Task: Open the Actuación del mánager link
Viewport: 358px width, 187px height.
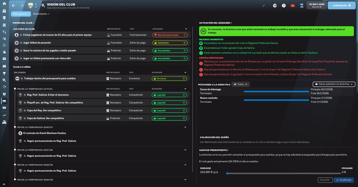Action: tap(215, 23)
